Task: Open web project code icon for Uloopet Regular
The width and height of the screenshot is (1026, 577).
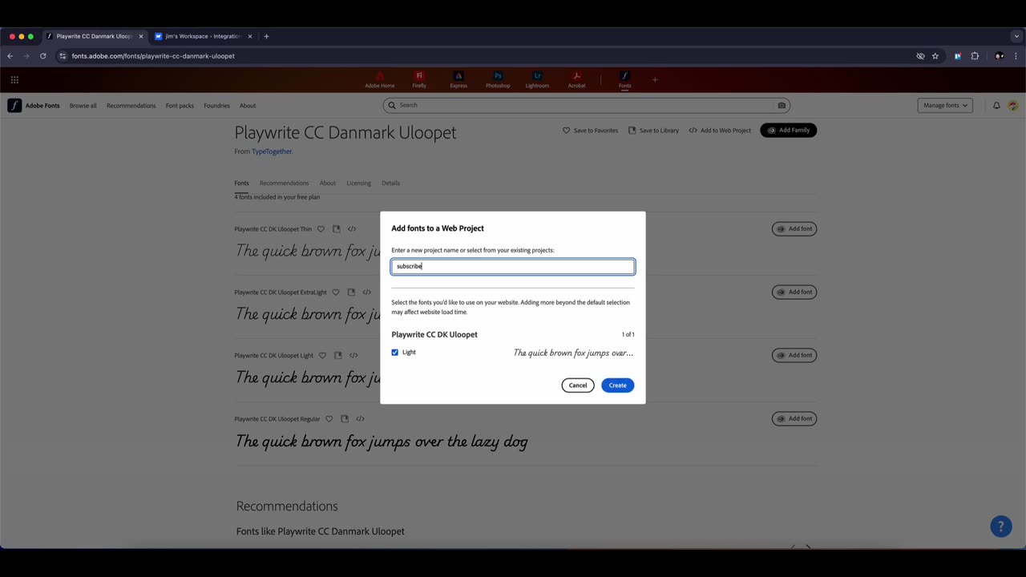Action: pyautogui.click(x=360, y=419)
